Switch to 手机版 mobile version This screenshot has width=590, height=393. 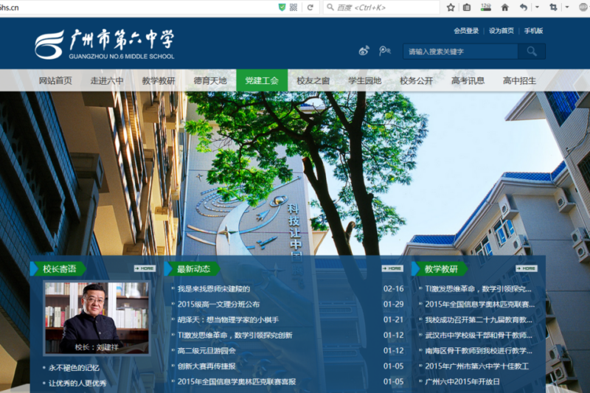pyautogui.click(x=533, y=31)
